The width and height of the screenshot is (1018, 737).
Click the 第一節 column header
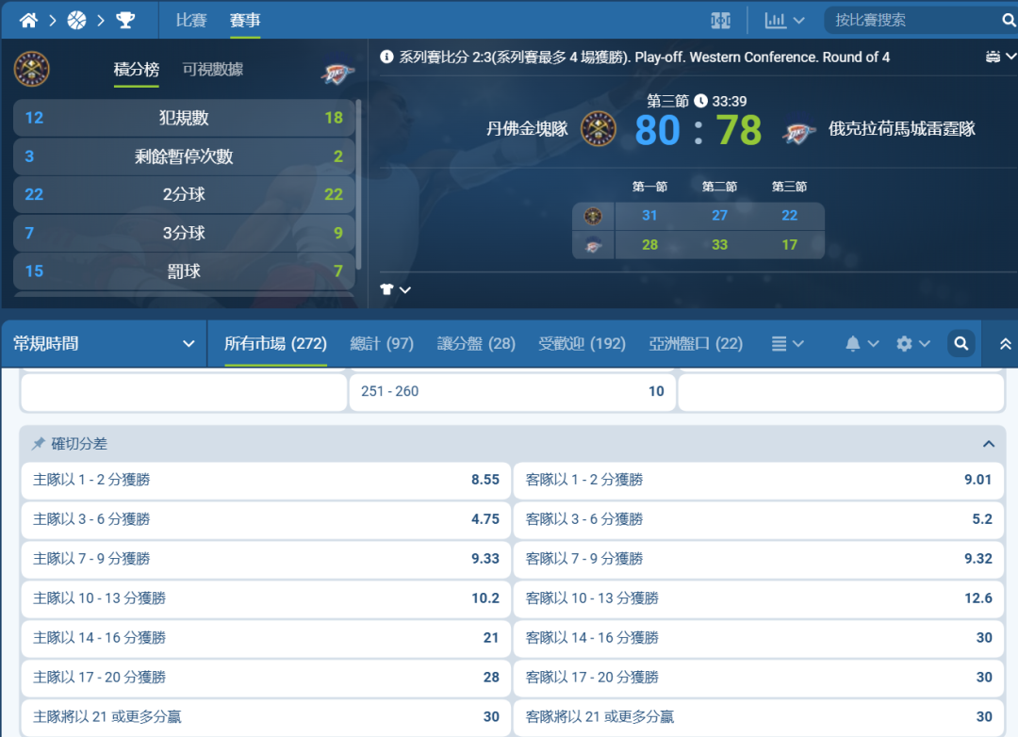[x=649, y=187]
